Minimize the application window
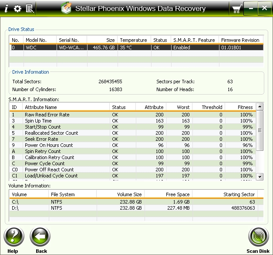 click(x=251, y=8)
